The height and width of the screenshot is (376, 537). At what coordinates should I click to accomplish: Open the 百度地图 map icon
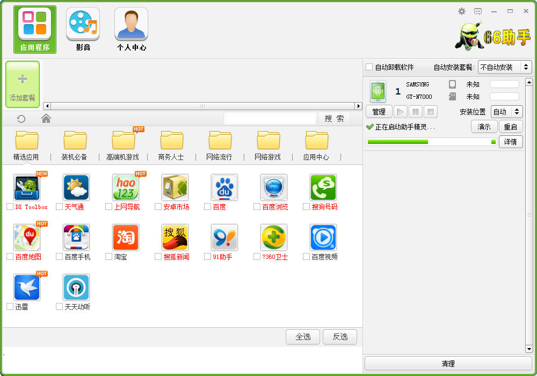[x=27, y=237]
